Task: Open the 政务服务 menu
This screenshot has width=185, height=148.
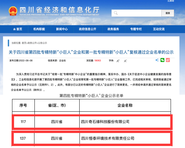Action: (113, 29)
